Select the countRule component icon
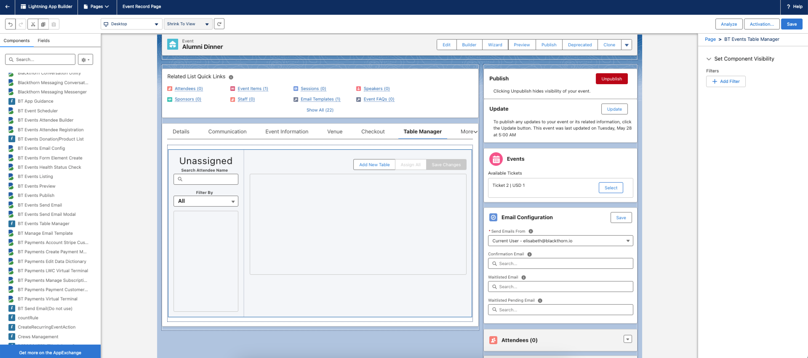Image resolution: width=808 pixels, height=358 pixels. [x=12, y=318]
